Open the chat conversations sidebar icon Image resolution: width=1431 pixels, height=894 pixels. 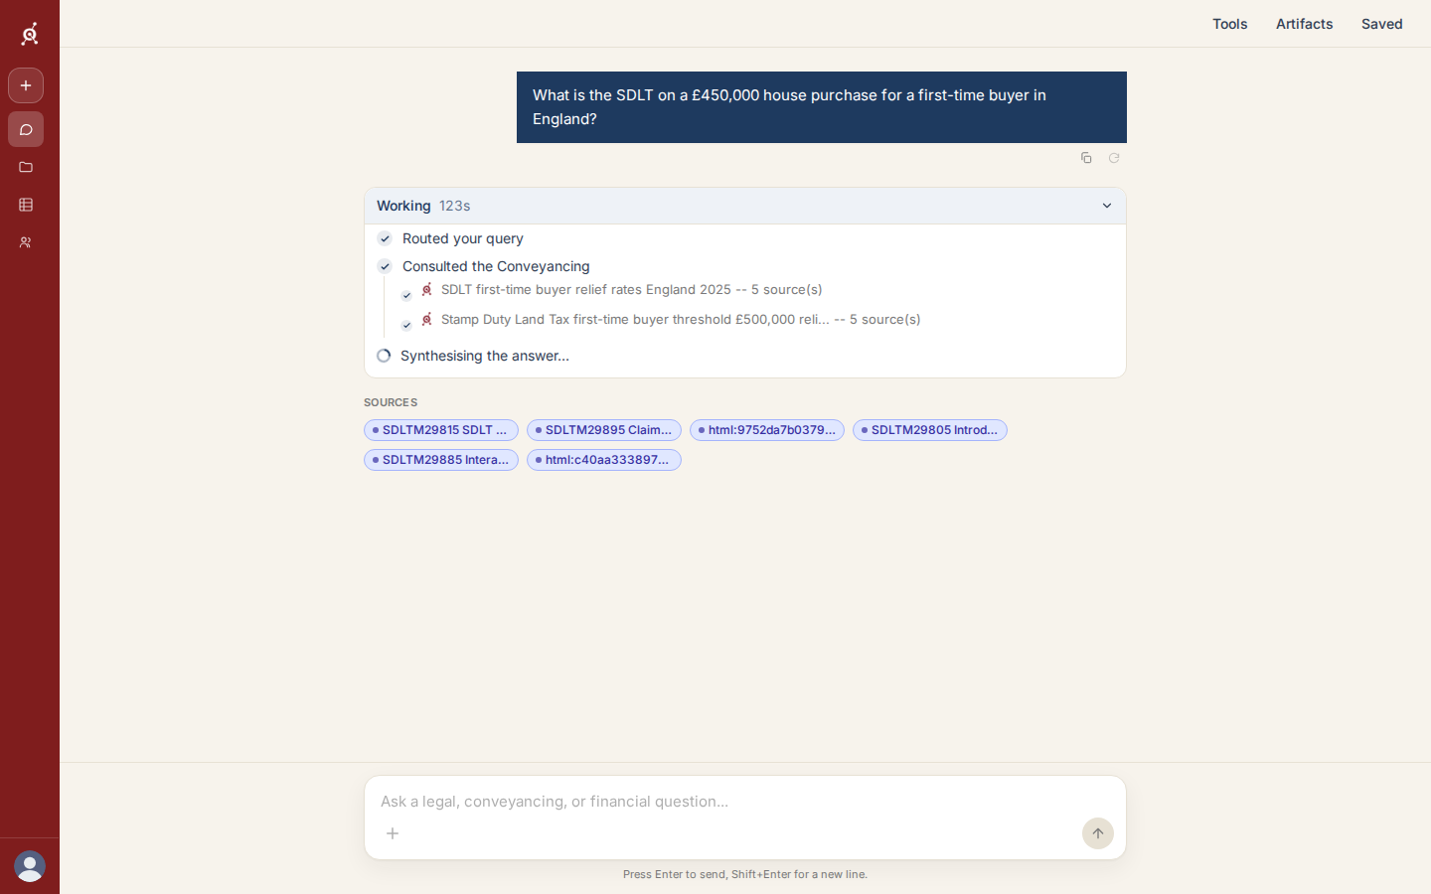pyautogui.click(x=26, y=129)
